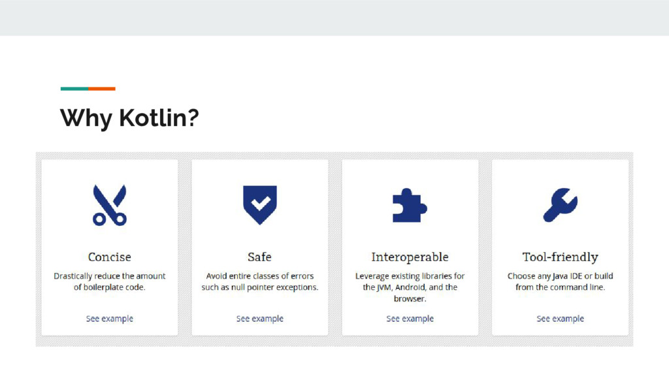This screenshot has width=669, height=376.
Task: Click the puzzle piece icon above Interoperable
Action: [x=410, y=206]
